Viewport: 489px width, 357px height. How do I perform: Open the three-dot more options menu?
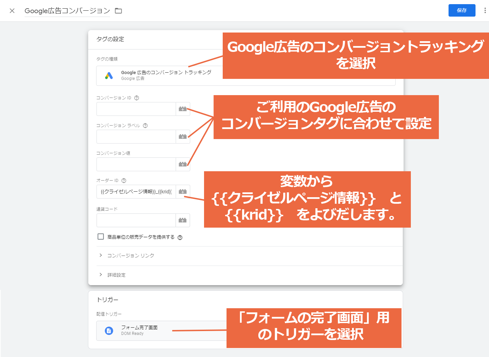[485, 10]
